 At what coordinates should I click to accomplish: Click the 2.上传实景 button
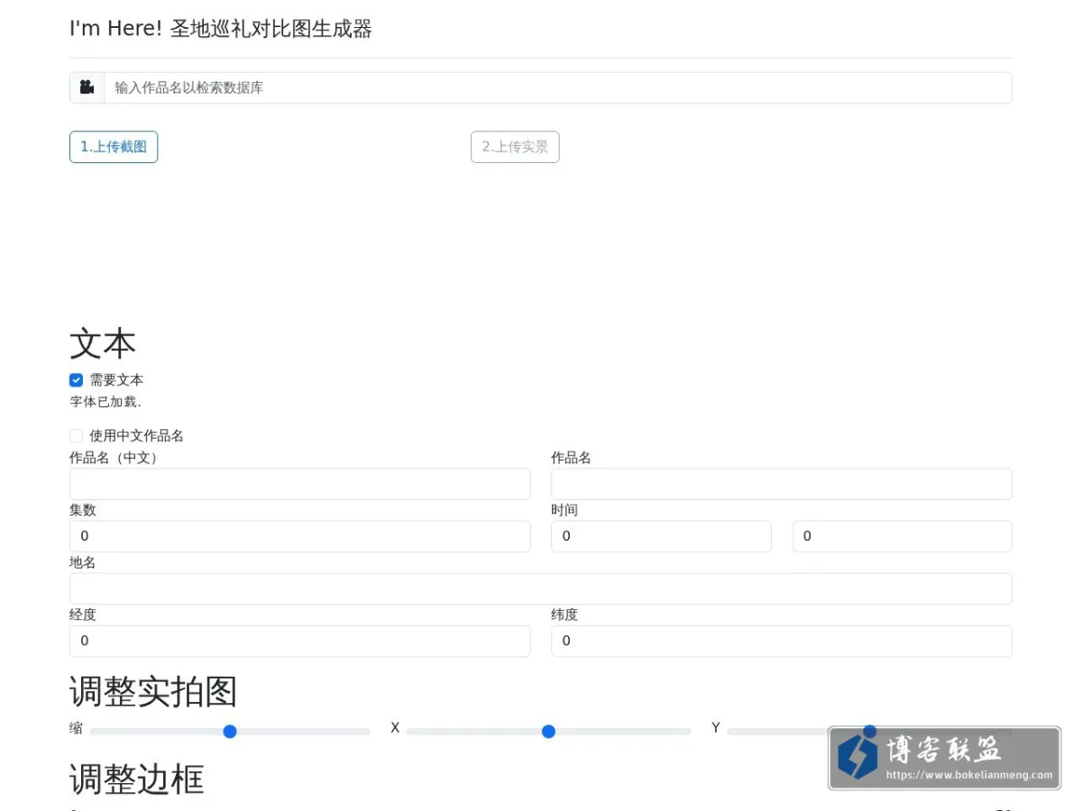coord(515,147)
